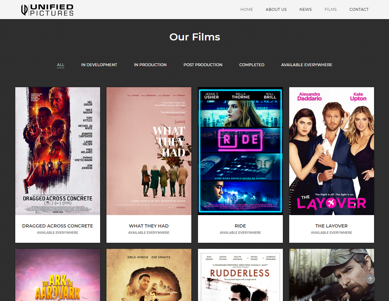Open the Ride movie poster
Viewport: 389px width, 301px height.
(240, 151)
